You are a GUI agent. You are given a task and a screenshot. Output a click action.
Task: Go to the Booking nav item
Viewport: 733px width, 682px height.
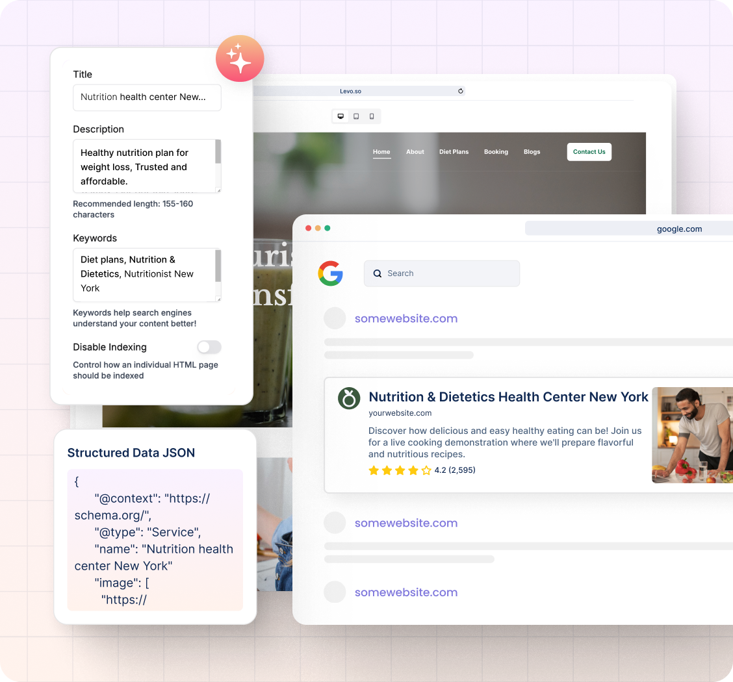[496, 152]
